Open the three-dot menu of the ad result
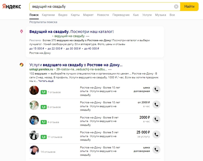Screen dimensions: 203x161 point(88,36)
